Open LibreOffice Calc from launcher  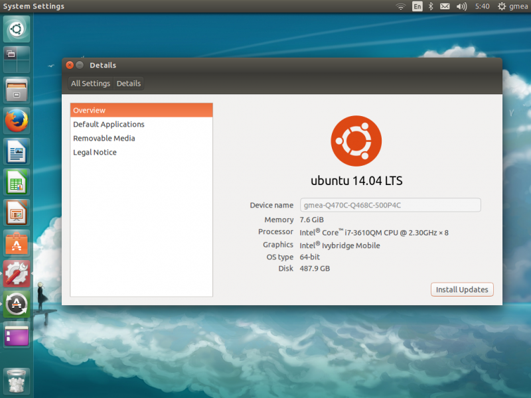(x=17, y=182)
